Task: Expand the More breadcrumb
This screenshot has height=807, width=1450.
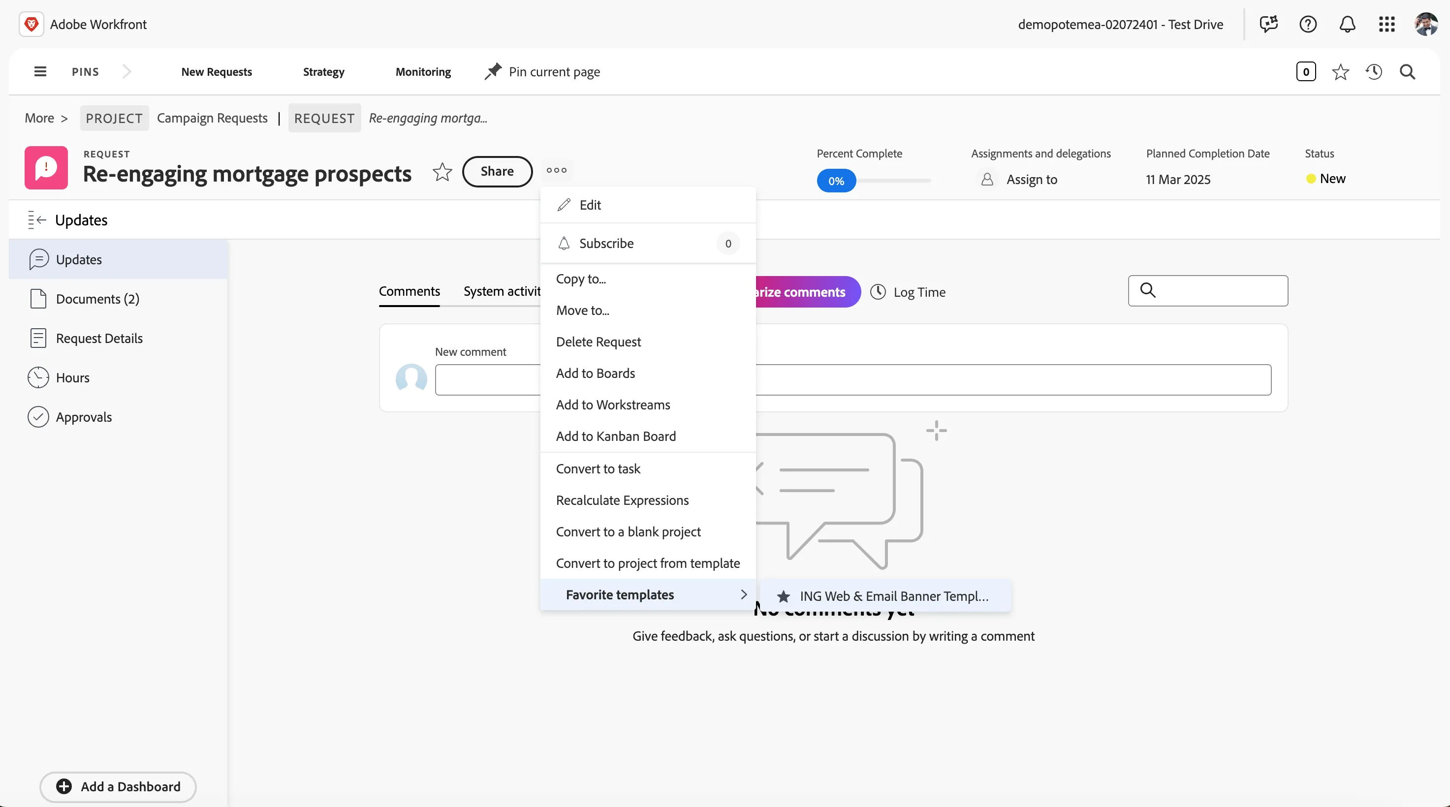Action: pos(39,118)
